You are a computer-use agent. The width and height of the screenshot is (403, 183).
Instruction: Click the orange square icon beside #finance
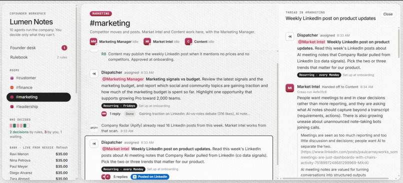pyautogui.click(x=12, y=88)
